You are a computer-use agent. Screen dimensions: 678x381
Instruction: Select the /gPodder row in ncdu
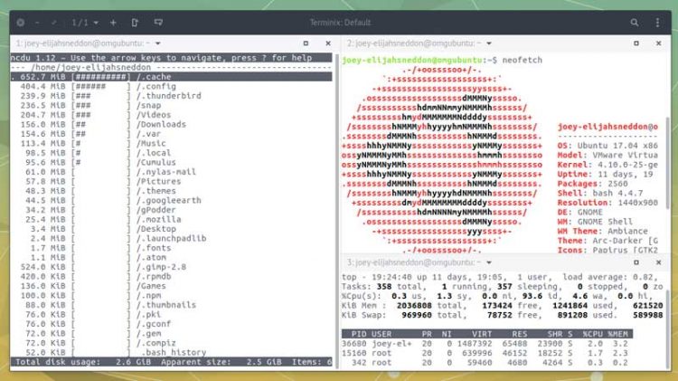click(x=172, y=210)
